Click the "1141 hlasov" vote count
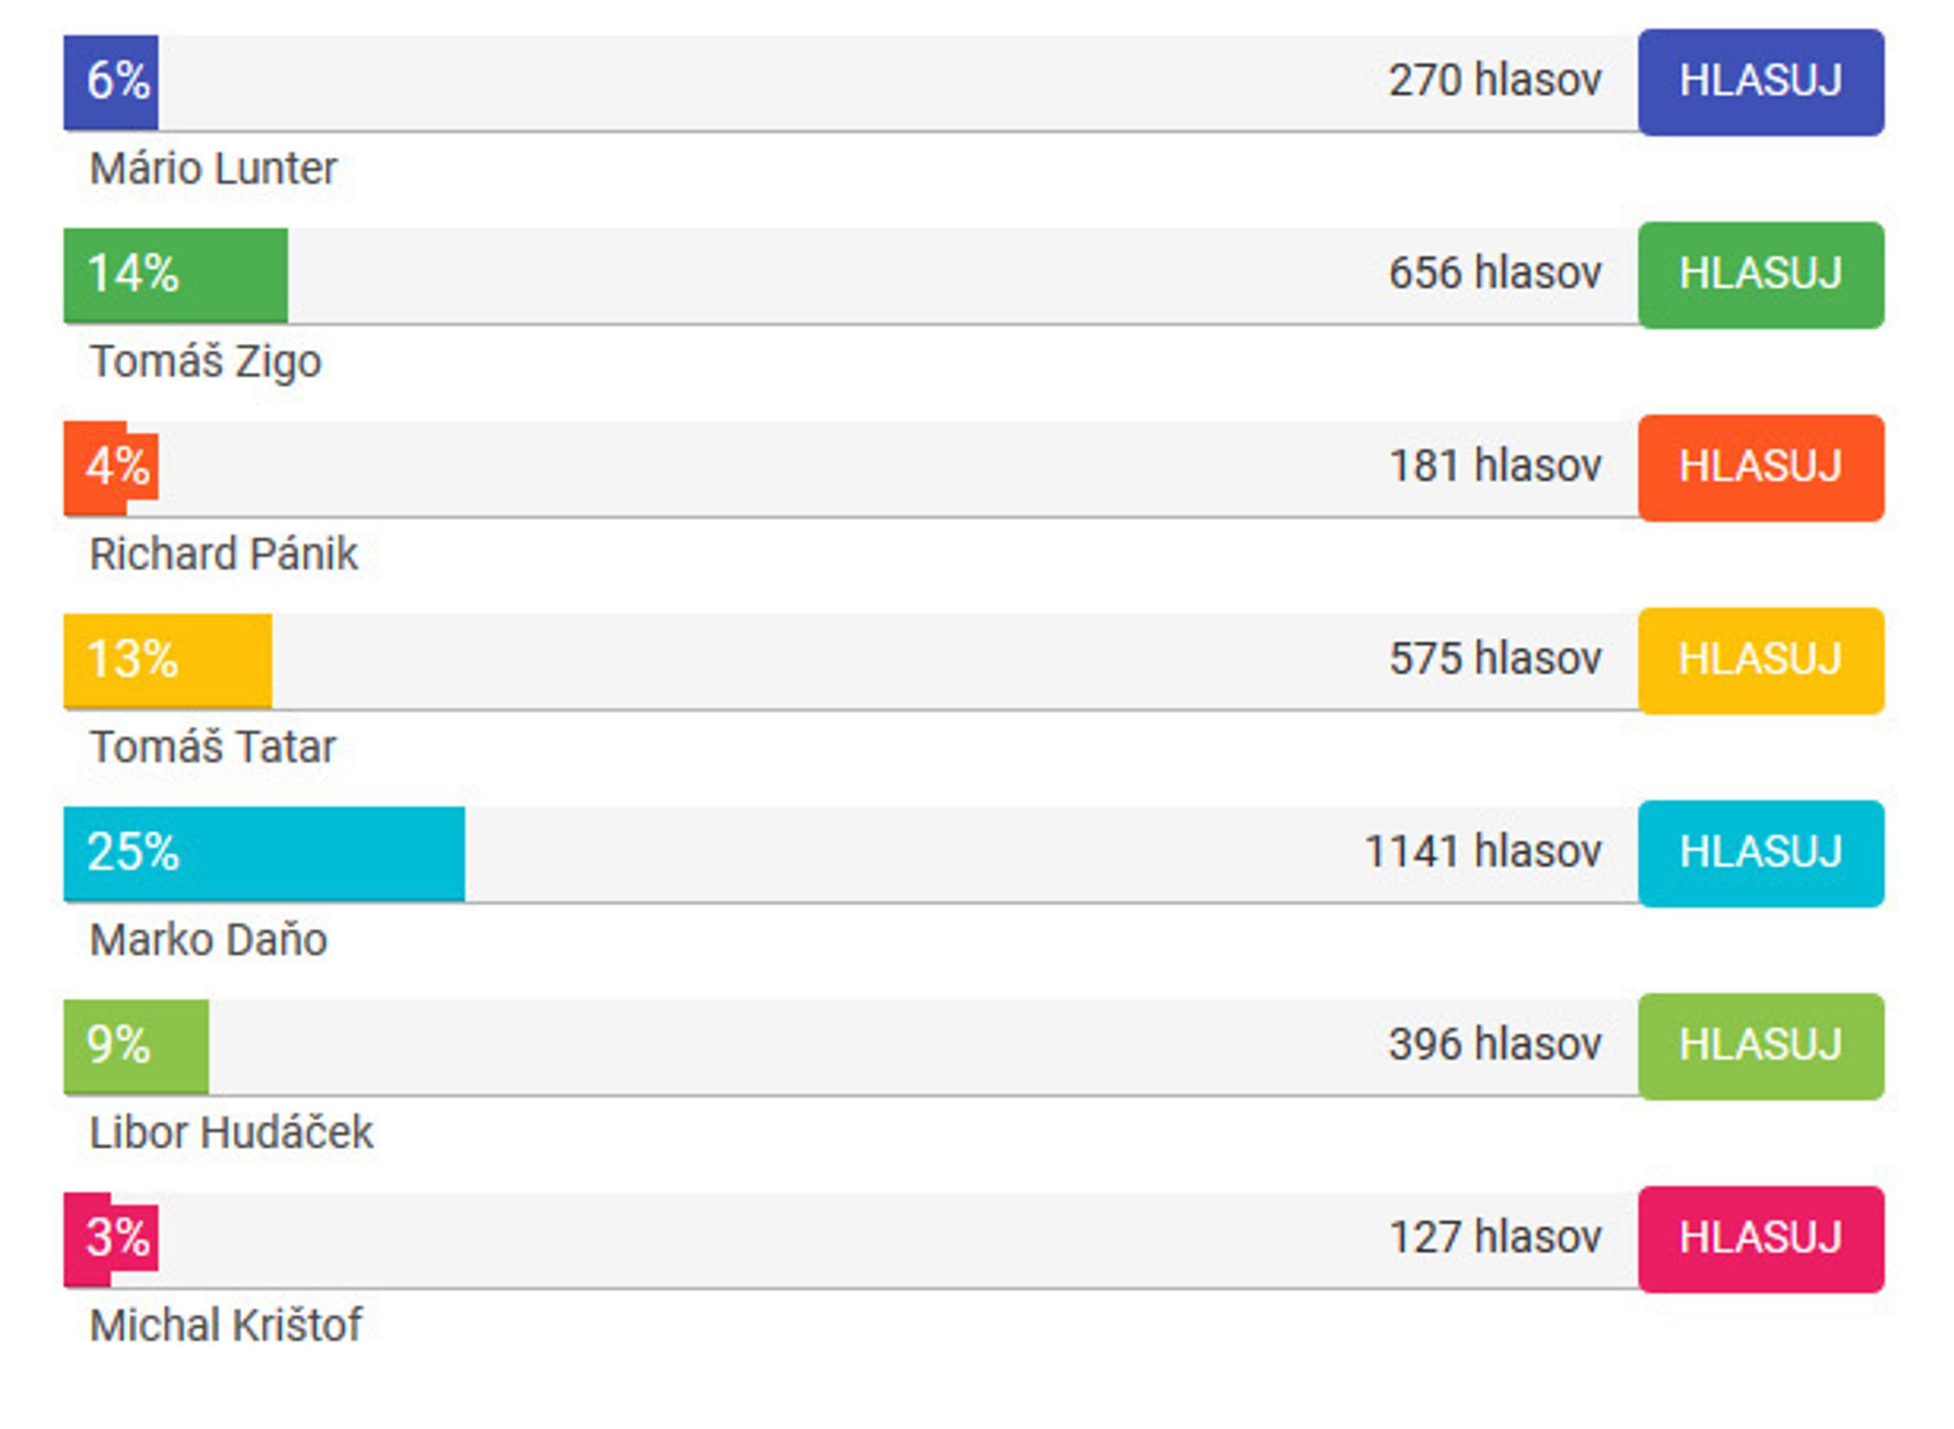The image size is (1954, 1429). (1483, 852)
